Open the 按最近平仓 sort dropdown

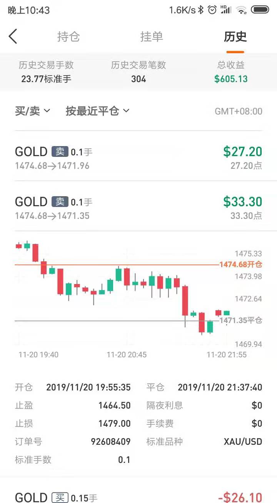click(98, 111)
